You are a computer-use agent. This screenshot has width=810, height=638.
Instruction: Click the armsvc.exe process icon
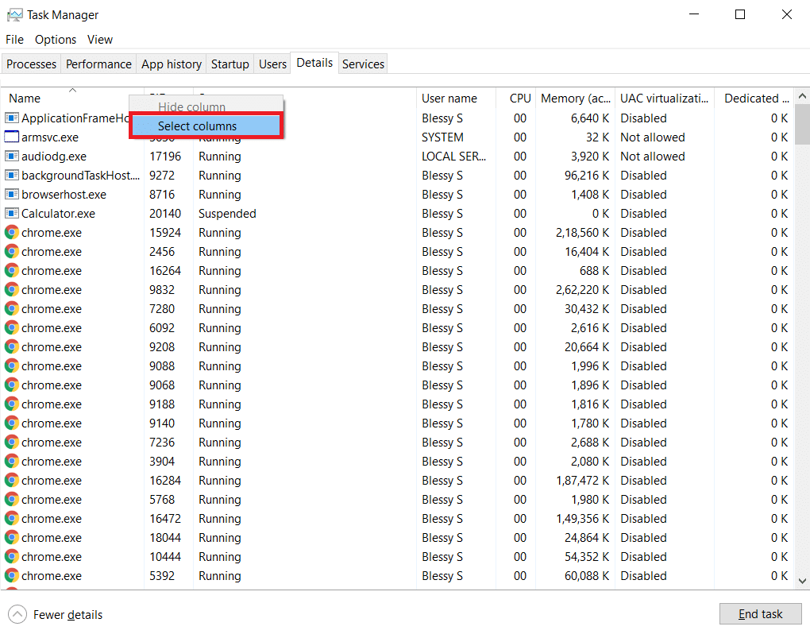coord(12,137)
